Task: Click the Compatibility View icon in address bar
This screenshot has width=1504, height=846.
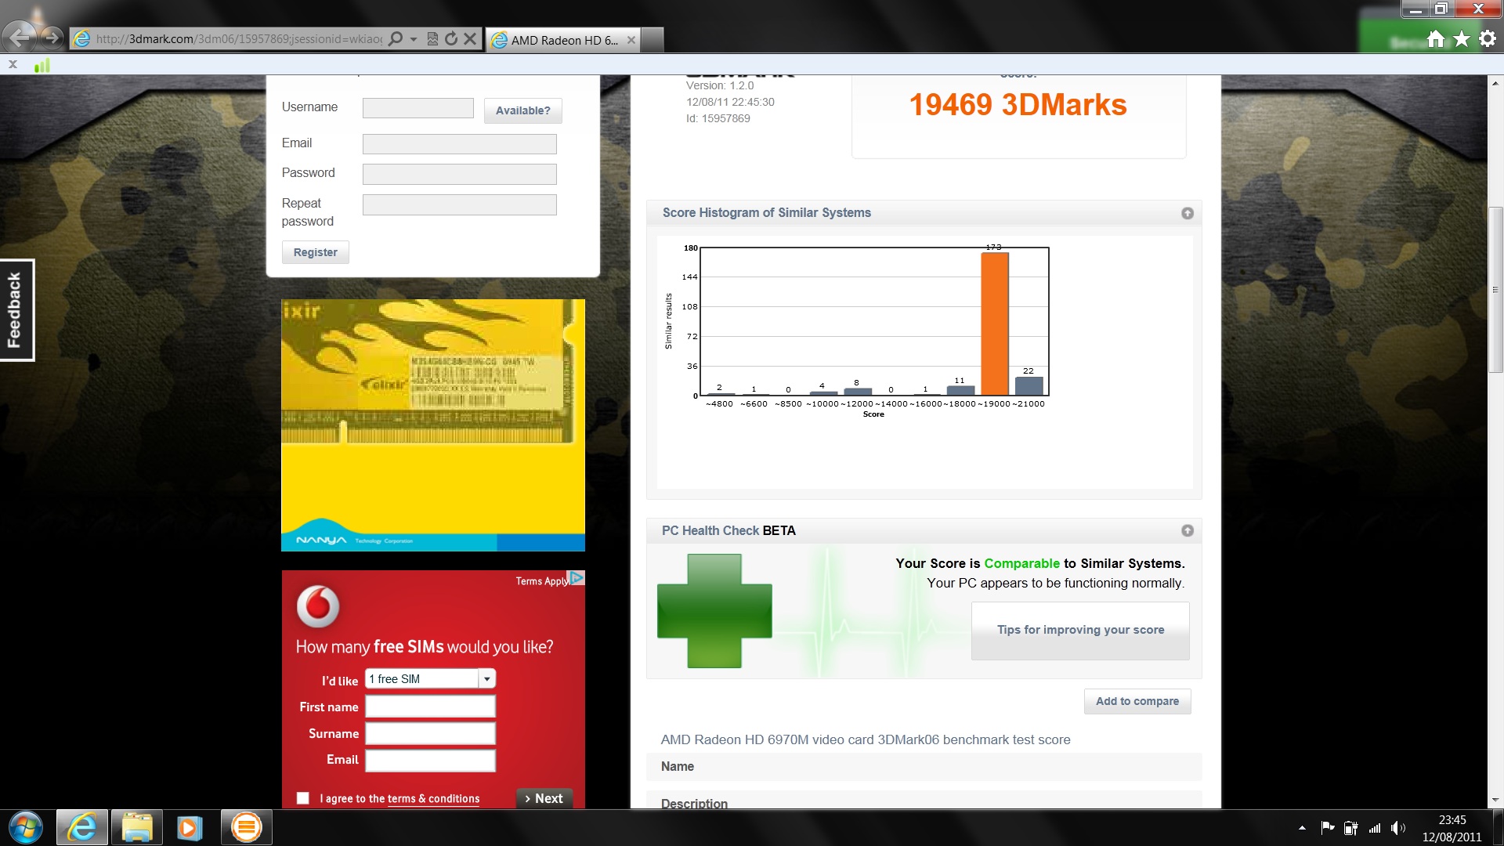Action: point(432,38)
